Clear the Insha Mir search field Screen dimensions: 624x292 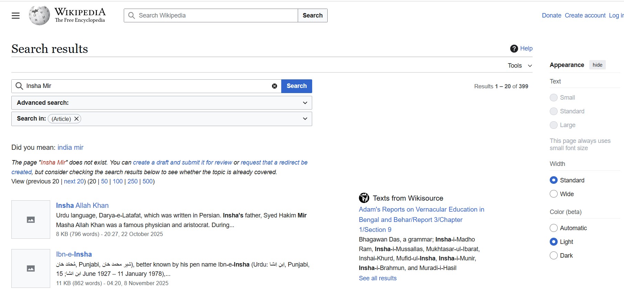[274, 86]
